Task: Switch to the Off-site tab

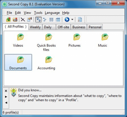Action: [x=63, y=27]
